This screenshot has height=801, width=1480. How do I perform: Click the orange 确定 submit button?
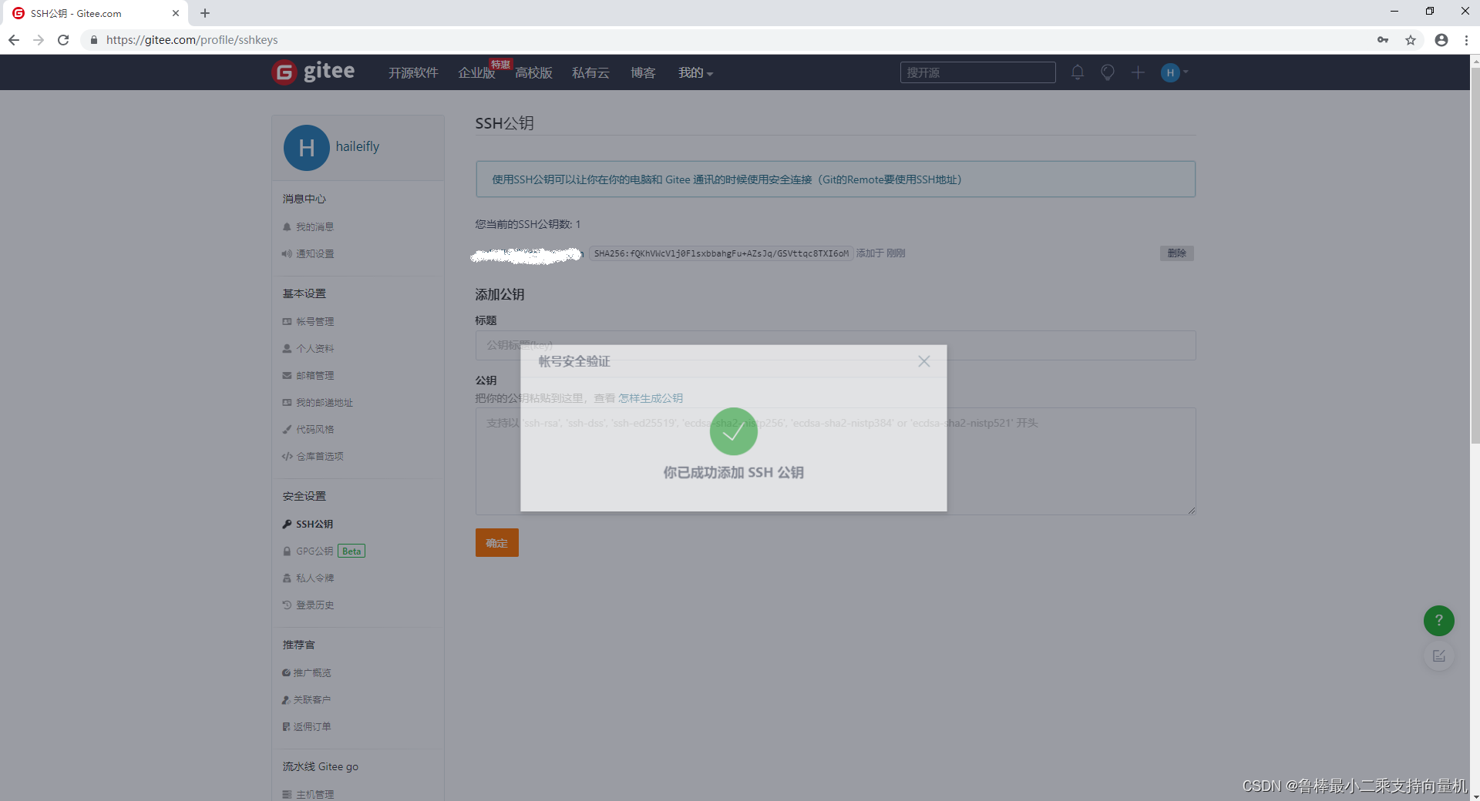coord(496,543)
